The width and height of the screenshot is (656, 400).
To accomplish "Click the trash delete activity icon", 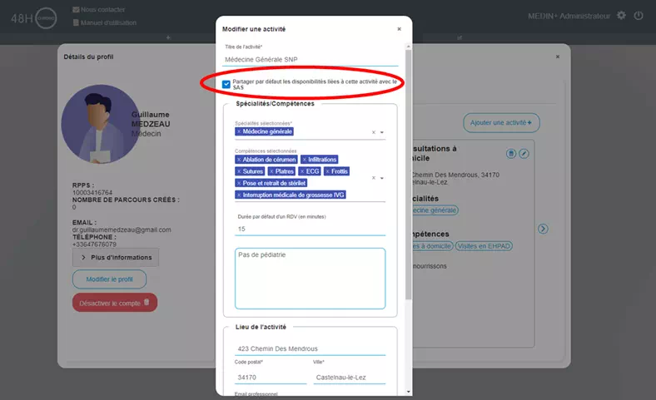I will (511, 154).
